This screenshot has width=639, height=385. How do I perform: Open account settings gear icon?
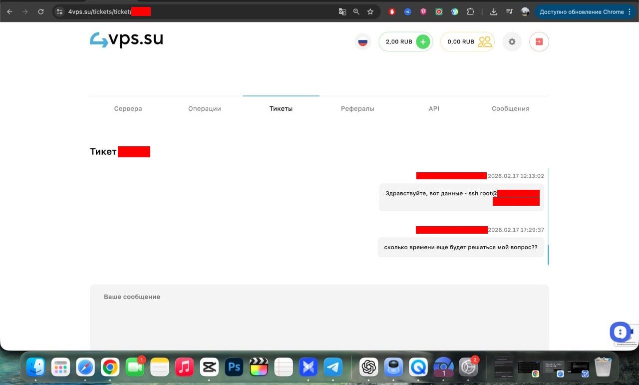[x=512, y=42]
